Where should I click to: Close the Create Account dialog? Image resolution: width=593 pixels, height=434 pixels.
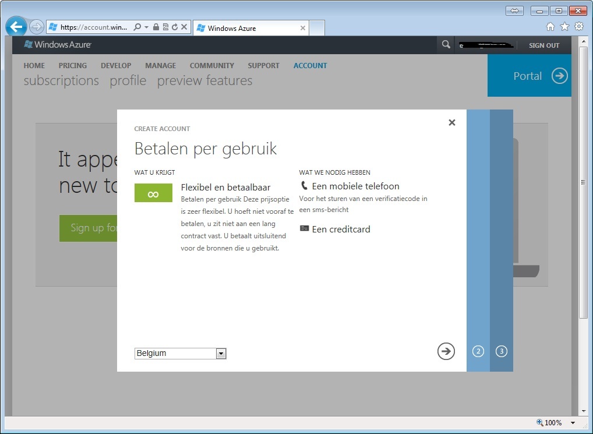pyautogui.click(x=451, y=122)
